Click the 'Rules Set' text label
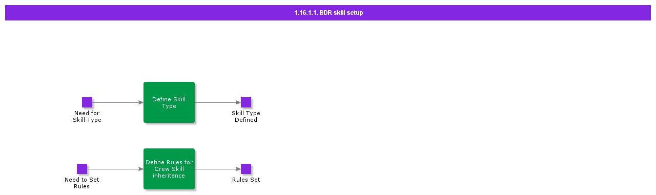This screenshot has height=195, width=656. 246,180
